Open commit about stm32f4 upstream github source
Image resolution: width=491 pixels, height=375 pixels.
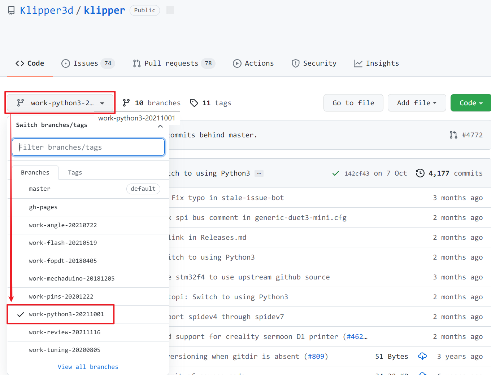coord(249,277)
